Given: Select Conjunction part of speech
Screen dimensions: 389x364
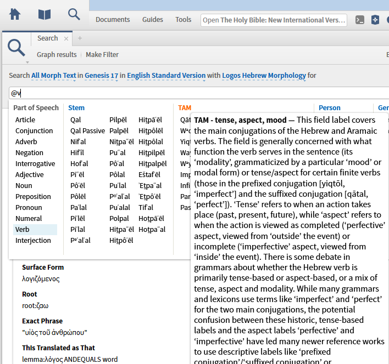Looking at the screenshot, I should (x=34, y=130).
